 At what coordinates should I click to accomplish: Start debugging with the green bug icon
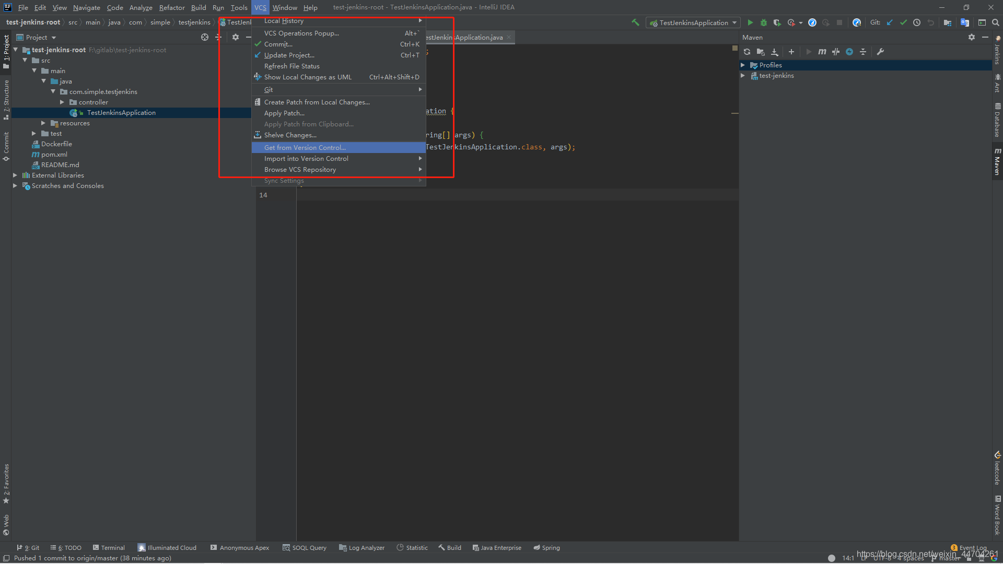tap(764, 22)
